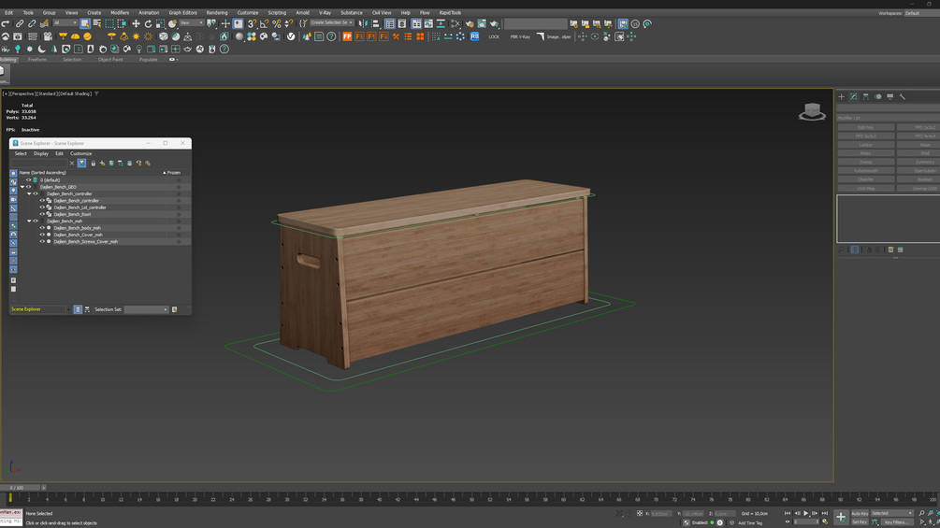Select the Link tool icon
This screenshot has height=528, width=940.
[20, 24]
